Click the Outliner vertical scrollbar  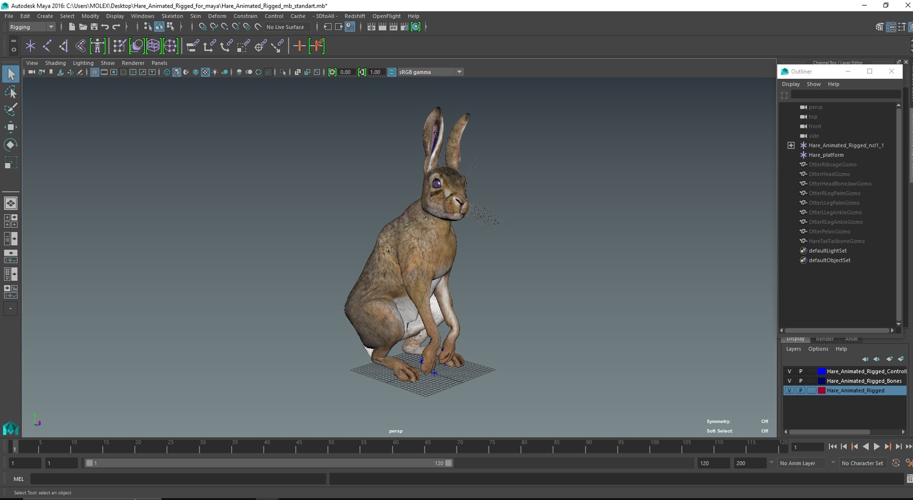(898, 214)
